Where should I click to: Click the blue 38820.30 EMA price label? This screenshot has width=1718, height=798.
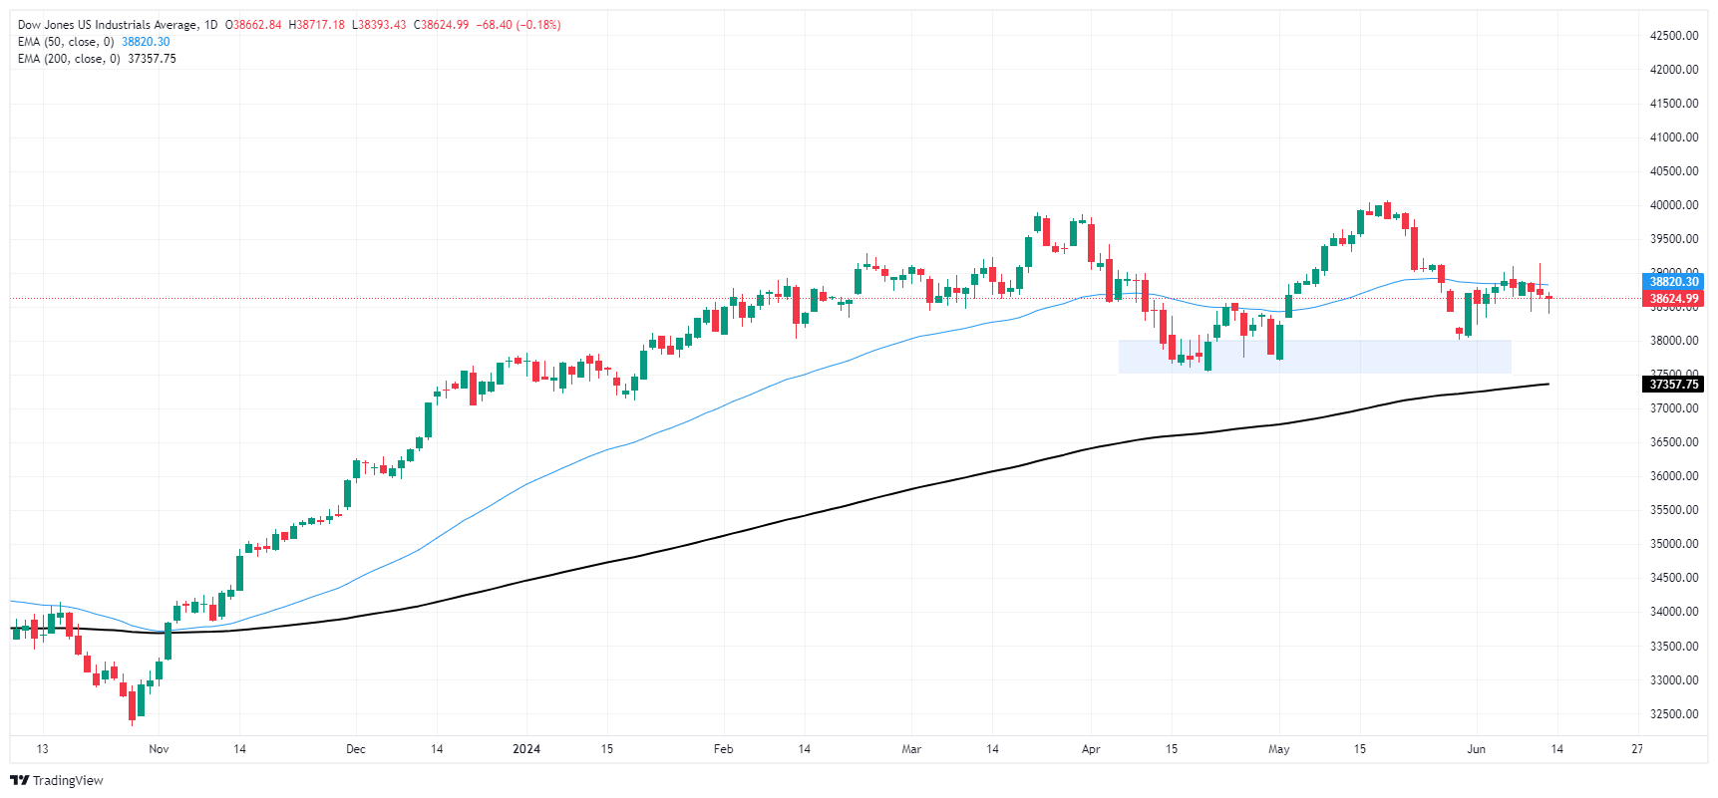point(1672,282)
